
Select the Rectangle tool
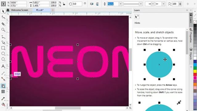pyautogui.click(x=3, y=48)
